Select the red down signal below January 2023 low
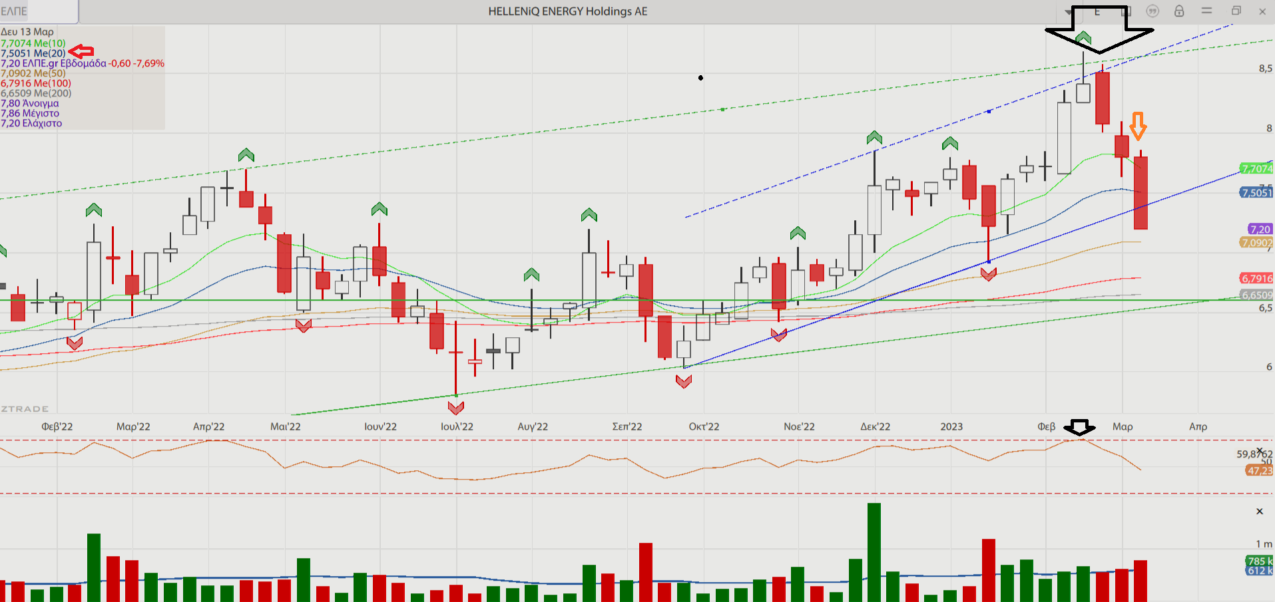Viewport: 1275px width, 602px height. (989, 274)
